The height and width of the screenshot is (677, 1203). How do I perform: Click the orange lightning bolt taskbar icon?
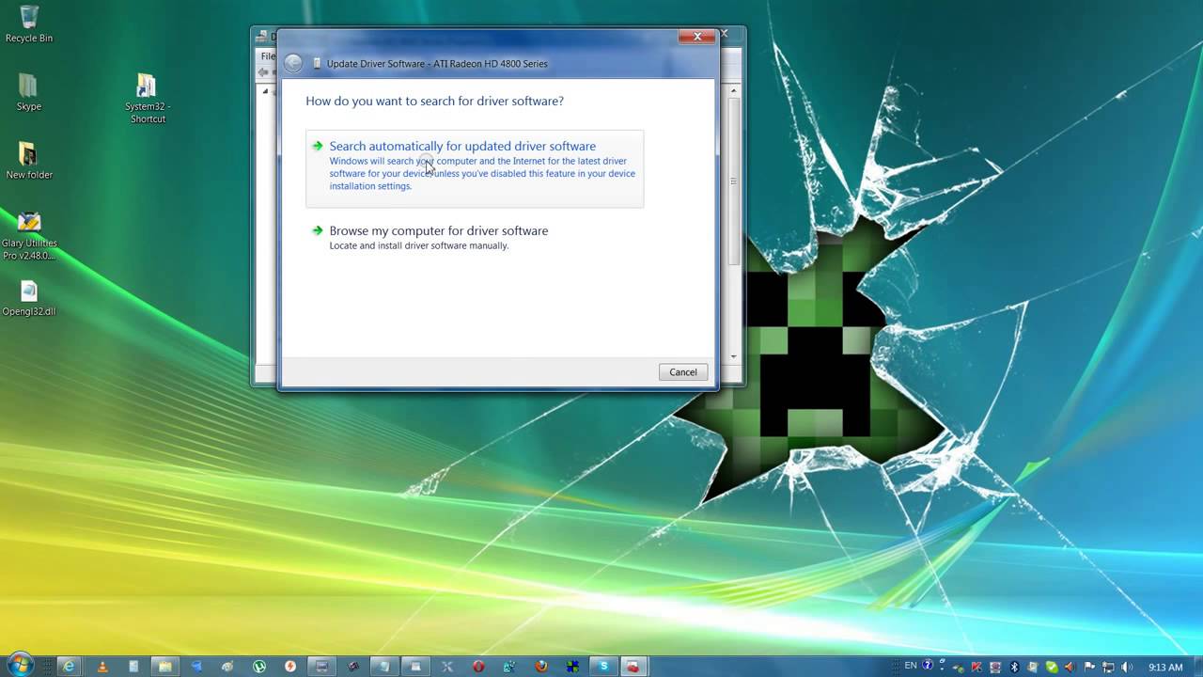289,667
